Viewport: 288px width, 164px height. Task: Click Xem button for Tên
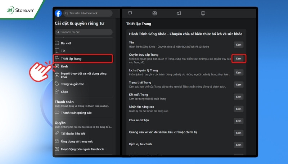coord(238,44)
